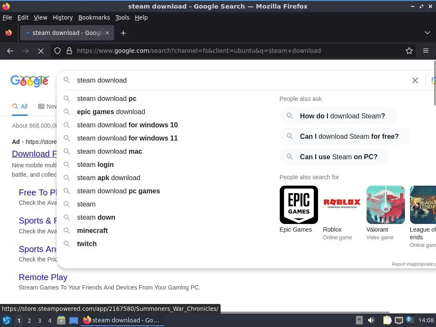Click the page vertical scrollbar
436x327 pixels.
pos(435,83)
